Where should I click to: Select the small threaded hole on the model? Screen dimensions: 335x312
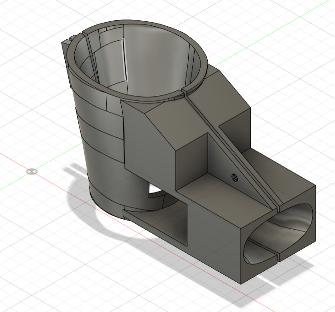[x=234, y=177]
